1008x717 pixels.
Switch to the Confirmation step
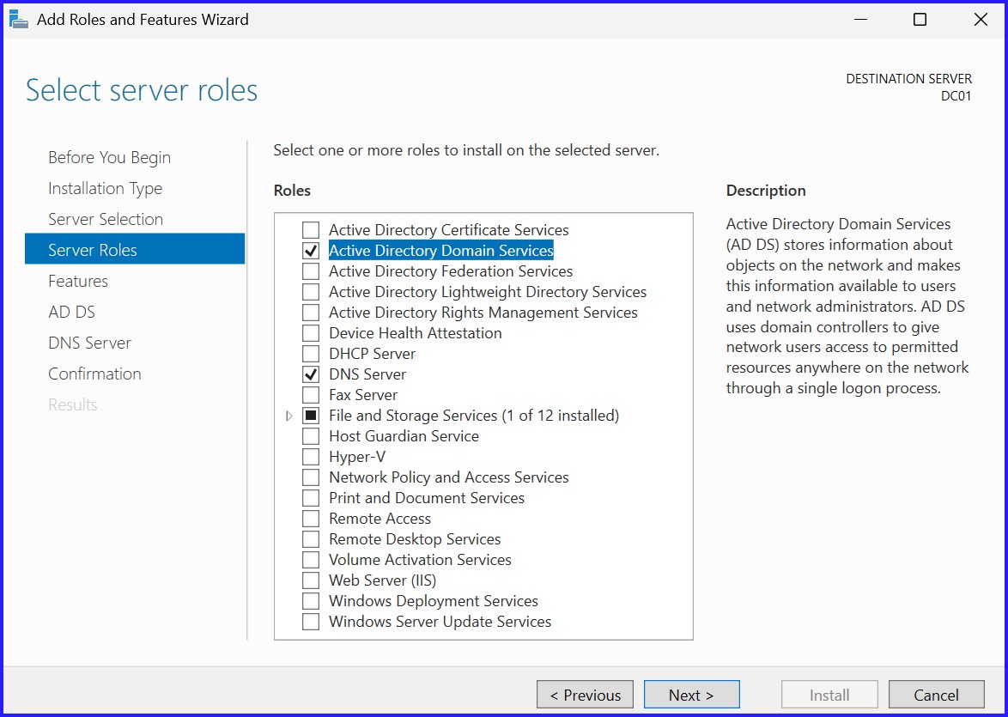click(x=94, y=374)
